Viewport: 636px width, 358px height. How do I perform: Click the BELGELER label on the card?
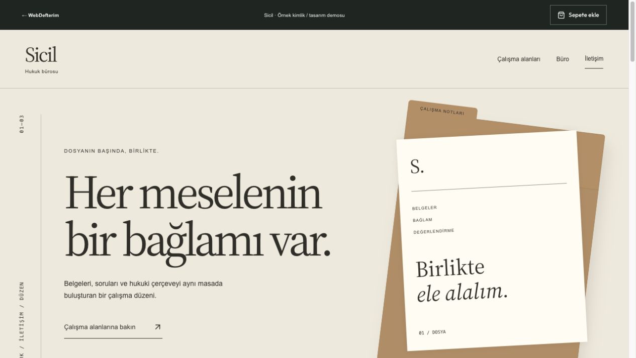pos(424,208)
